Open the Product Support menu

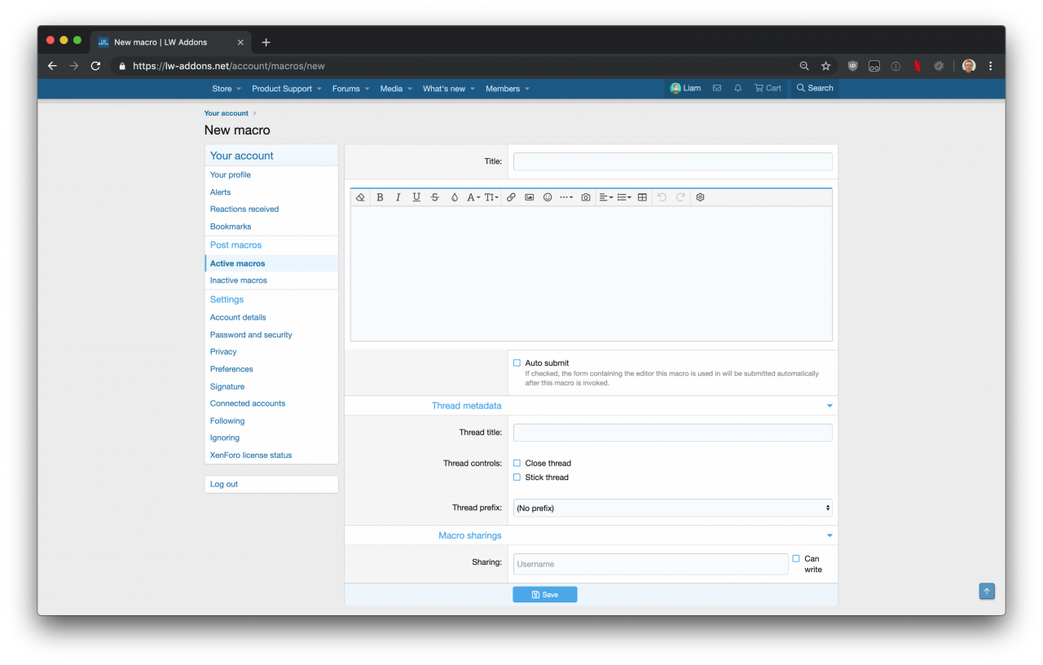286,89
